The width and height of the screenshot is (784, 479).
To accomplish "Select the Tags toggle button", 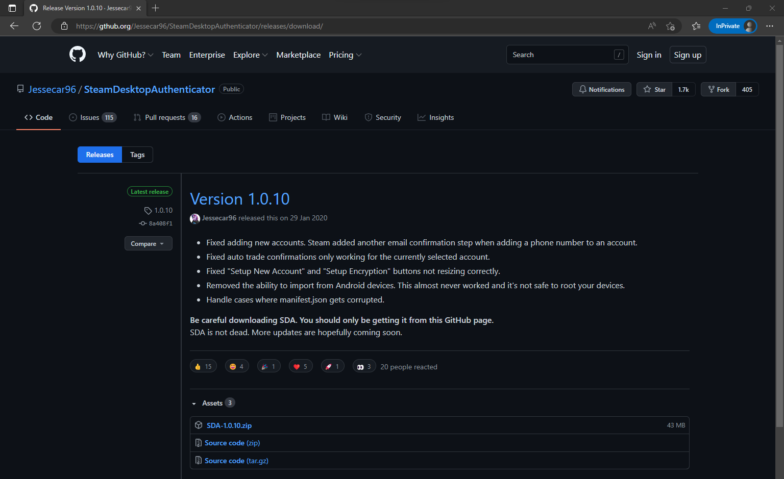I will coord(137,155).
